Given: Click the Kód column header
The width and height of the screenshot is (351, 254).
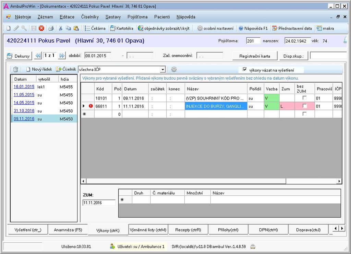Looking at the screenshot, I should (103, 89).
